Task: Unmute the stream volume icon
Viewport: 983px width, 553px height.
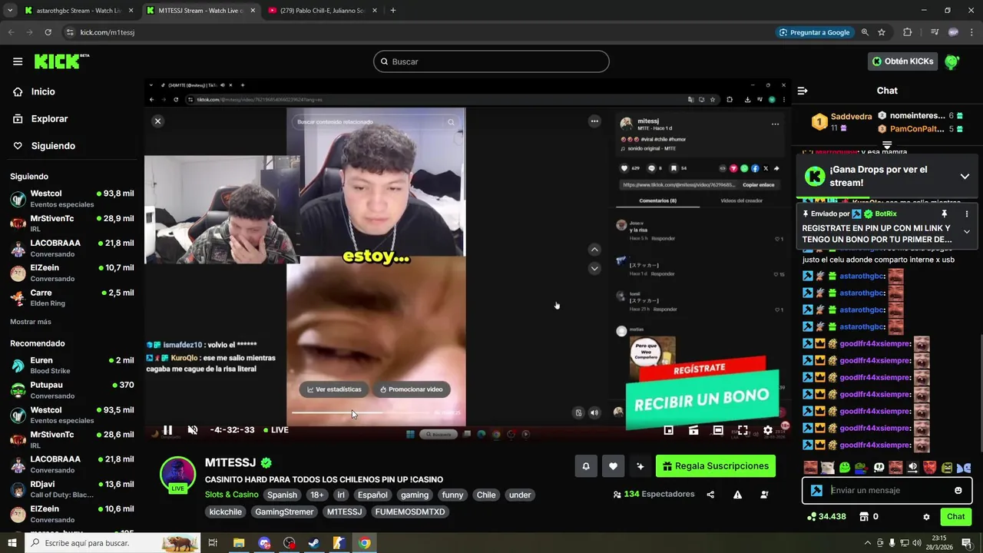Action: coord(193,430)
